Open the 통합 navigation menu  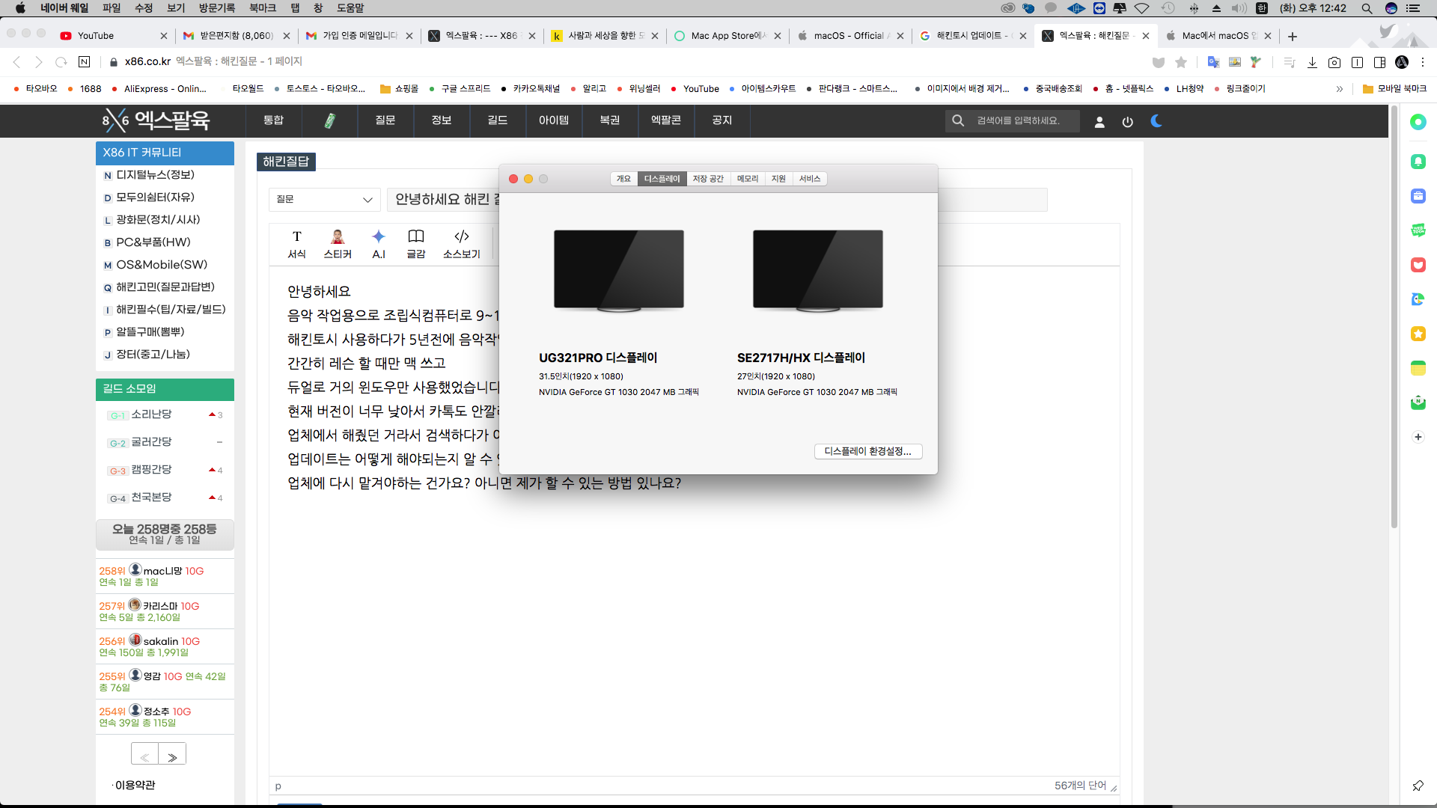tap(274, 120)
